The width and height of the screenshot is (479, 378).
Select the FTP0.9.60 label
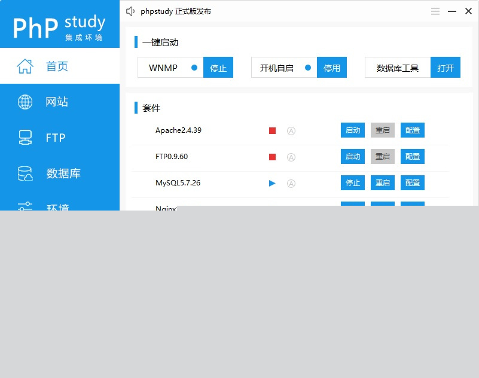[172, 157]
